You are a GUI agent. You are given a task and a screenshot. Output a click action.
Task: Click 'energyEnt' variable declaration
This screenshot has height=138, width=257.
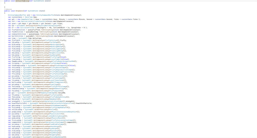pos(16,101)
